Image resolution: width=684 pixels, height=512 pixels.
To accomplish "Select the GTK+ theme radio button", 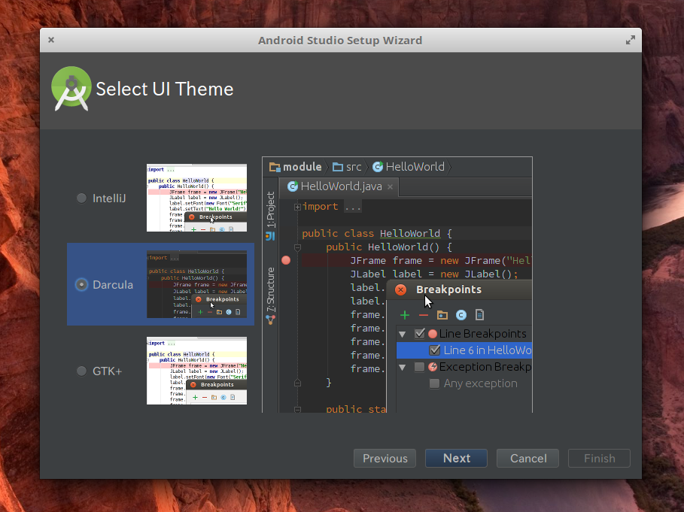I will 81,371.
